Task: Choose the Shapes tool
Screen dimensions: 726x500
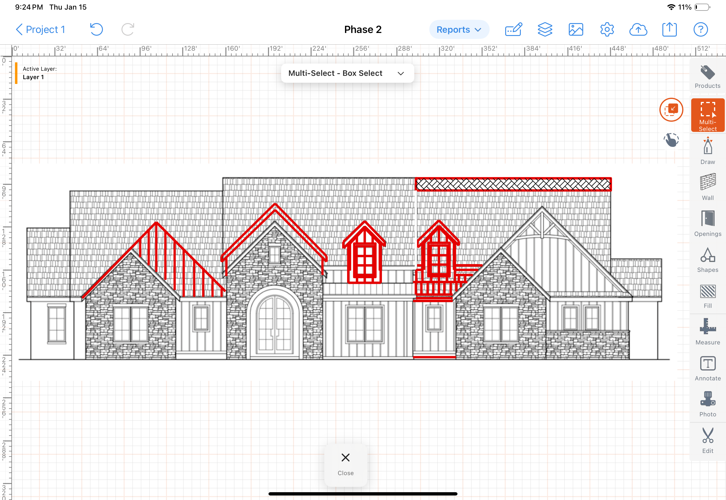Action: click(x=707, y=259)
